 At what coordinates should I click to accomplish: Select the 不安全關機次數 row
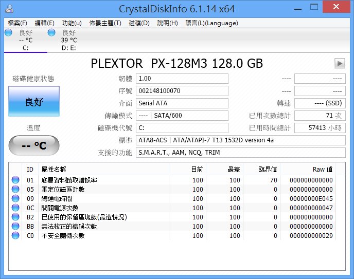(x=172, y=235)
